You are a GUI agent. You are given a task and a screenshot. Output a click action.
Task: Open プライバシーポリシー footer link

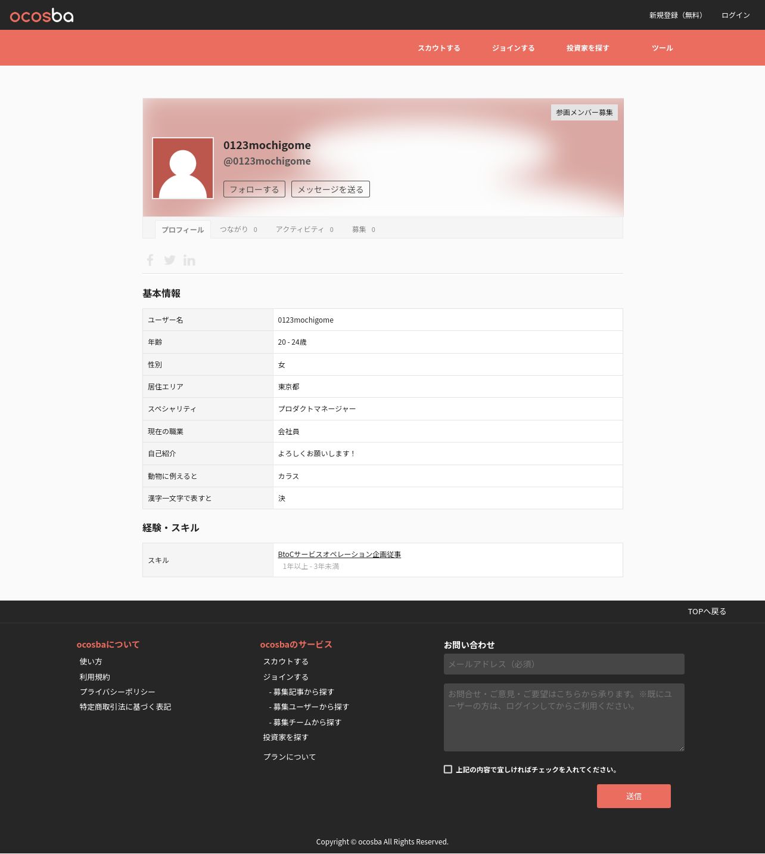click(x=117, y=692)
